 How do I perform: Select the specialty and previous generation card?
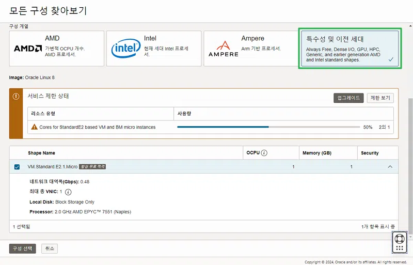point(350,49)
